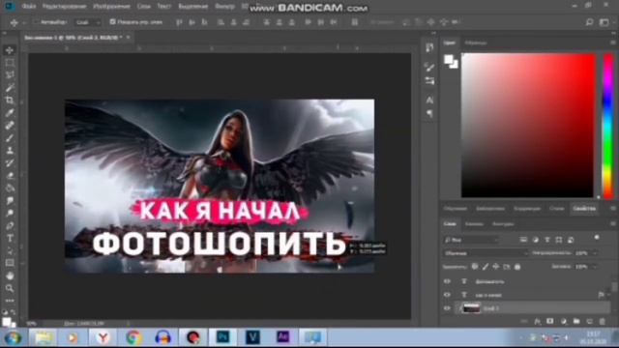Select the Eraser tool
The width and height of the screenshot is (619, 348).
tap(10, 176)
